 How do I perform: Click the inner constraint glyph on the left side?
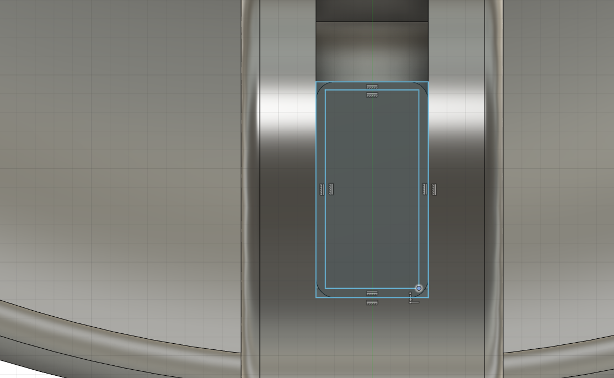tap(331, 189)
